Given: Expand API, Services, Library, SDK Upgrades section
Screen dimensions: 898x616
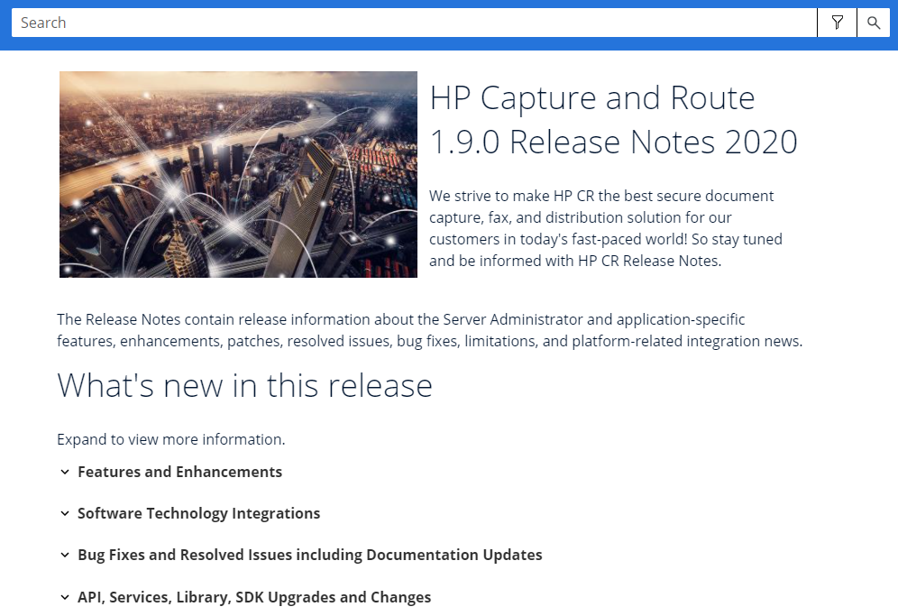Looking at the screenshot, I should click(x=246, y=597).
